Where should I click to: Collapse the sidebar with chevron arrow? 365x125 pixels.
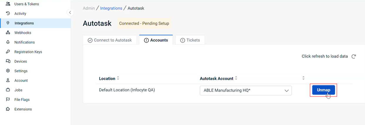point(70,12)
